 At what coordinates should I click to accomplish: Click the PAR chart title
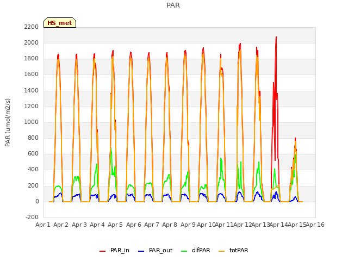point(173,5)
